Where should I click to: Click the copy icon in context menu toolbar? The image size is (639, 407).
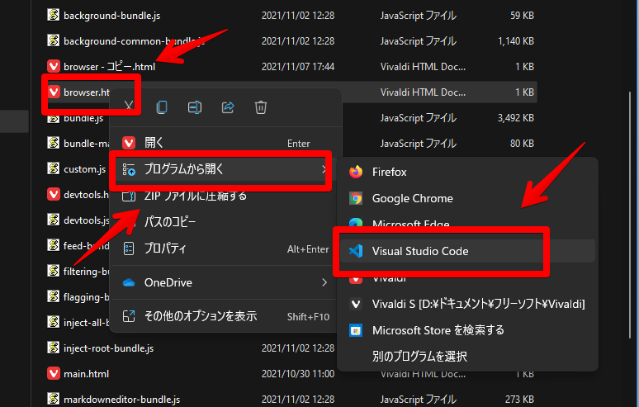point(162,107)
